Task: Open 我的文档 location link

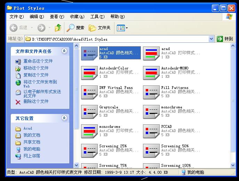Action: point(32,135)
